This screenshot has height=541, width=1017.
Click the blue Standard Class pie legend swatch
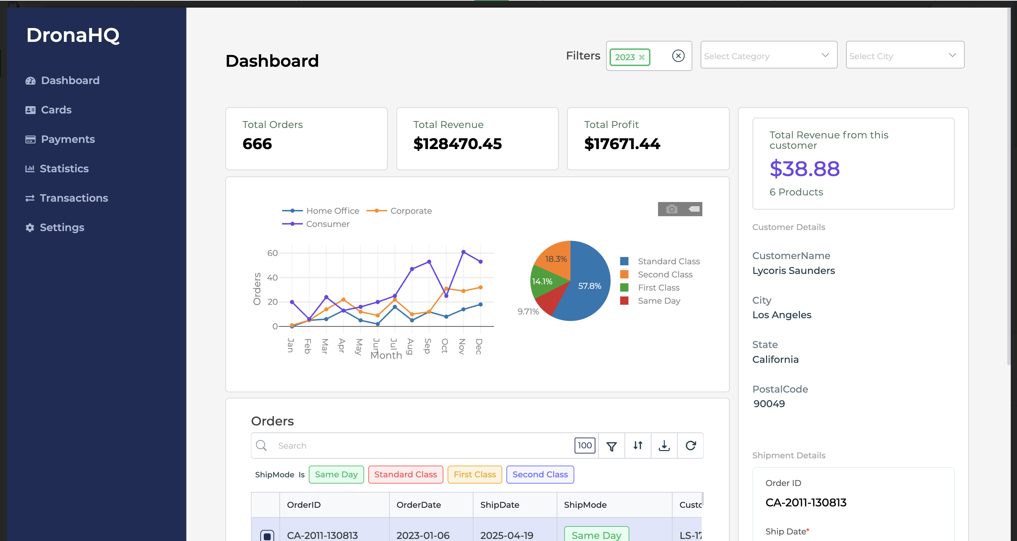pos(624,261)
